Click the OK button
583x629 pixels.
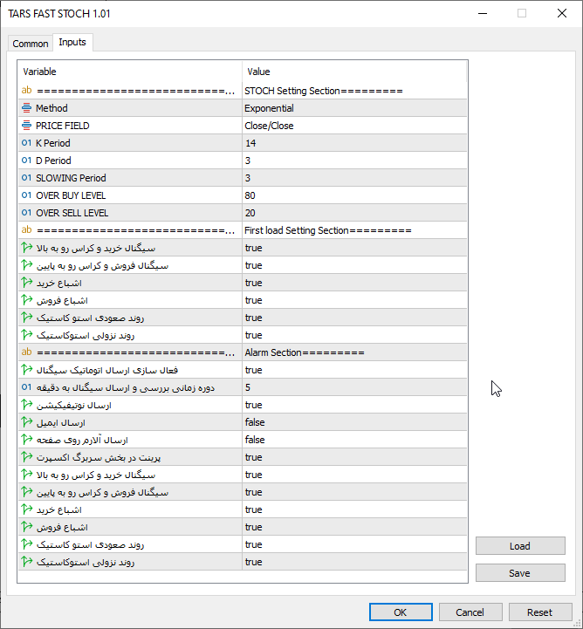pos(401,612)
